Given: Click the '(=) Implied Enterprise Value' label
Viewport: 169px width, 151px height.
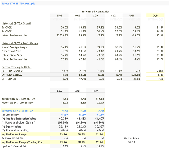Looking at the screenshot, I should 19,119.
